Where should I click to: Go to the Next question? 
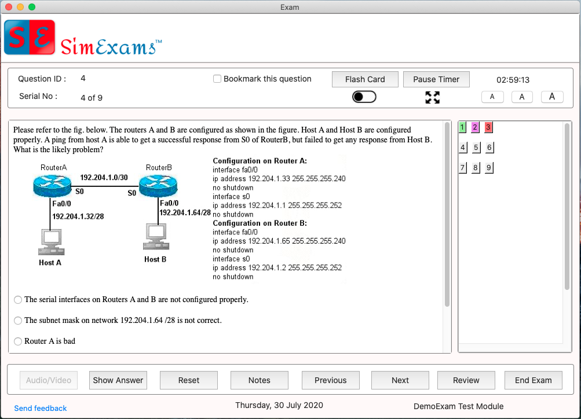(x=400, y=380)
